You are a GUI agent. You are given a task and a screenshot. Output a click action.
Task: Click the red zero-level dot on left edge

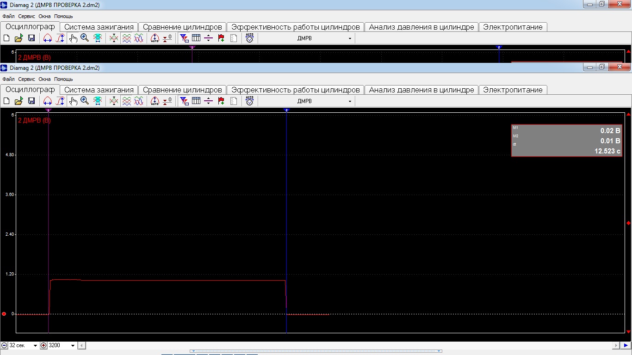pos(4,314)
